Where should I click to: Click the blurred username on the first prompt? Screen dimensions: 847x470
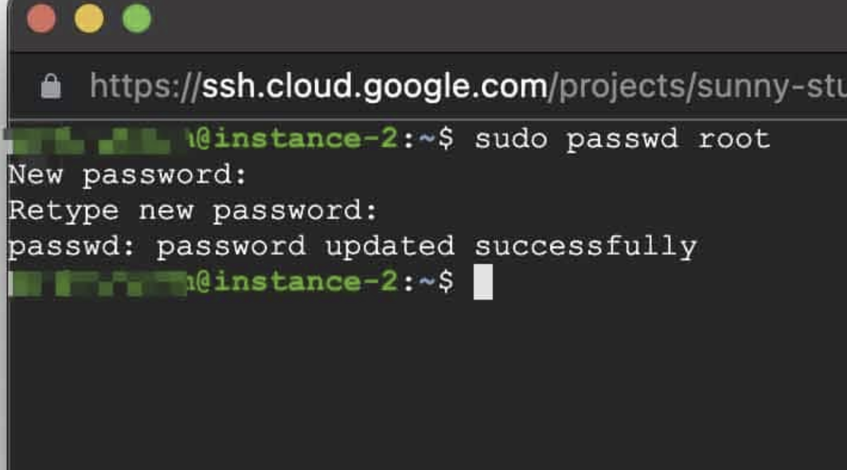(95, 140)
